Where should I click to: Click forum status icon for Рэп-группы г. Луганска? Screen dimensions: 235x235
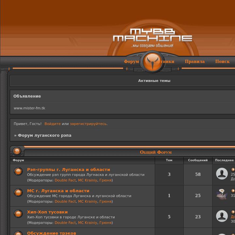[x=18, y=171]
